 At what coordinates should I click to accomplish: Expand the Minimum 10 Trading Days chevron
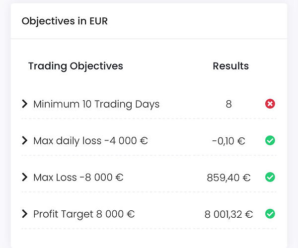(x=25, y=104)
